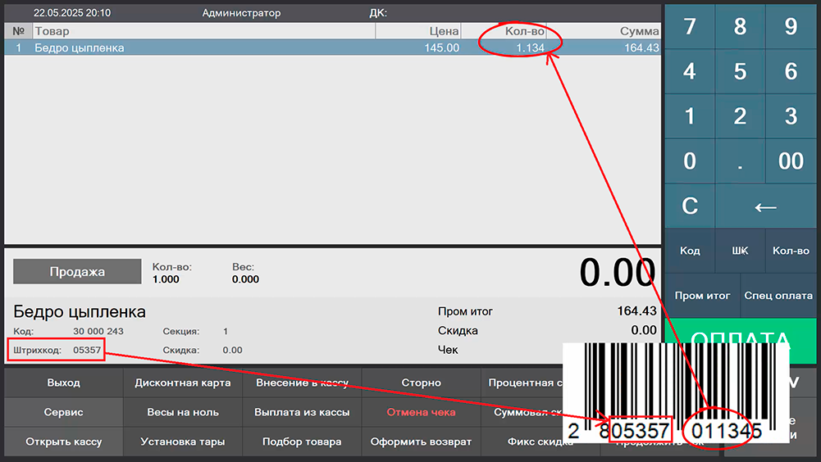The width and height of the screenshot is (821, 462).
Task: Open the Сервис menu
Action: (x=64, y=412)
